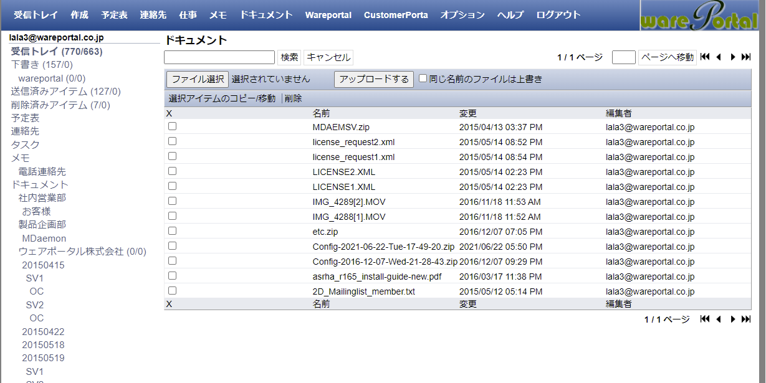Screen dimensions: 766x383
Task: Sort by 変更 column header
Action: [468, 113]
